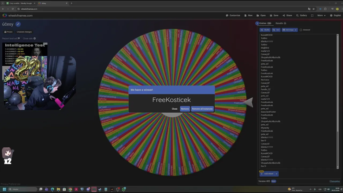Viewport: 343px width, 193px height.
Task: Open the Customize palette option
Action: coord(233,16)
